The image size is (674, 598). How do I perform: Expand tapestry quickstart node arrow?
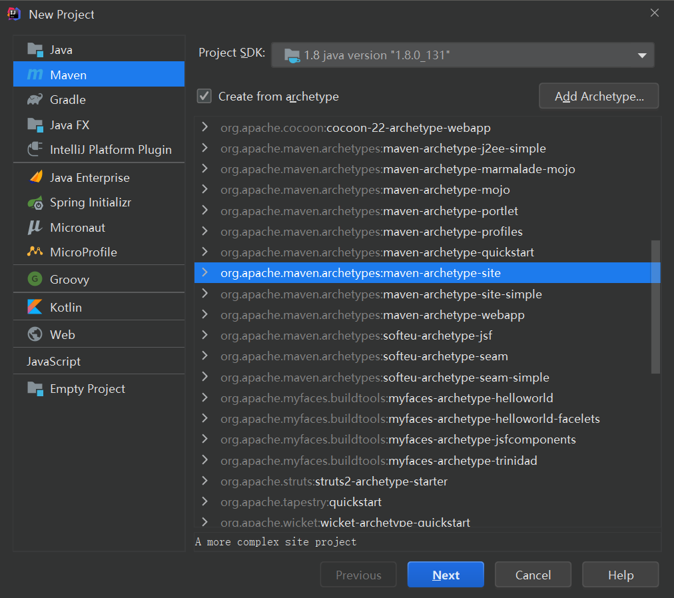(205, 501)
